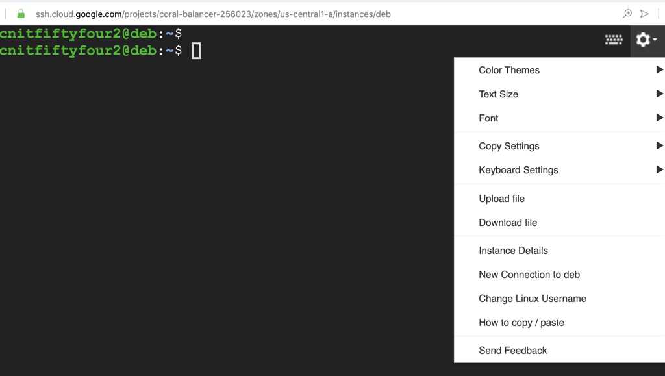Image resolution: width=665 pixels, height=376 pixels.
Task: Expand the Copy Settings submenu arrow
Action: tap(659, 146)
